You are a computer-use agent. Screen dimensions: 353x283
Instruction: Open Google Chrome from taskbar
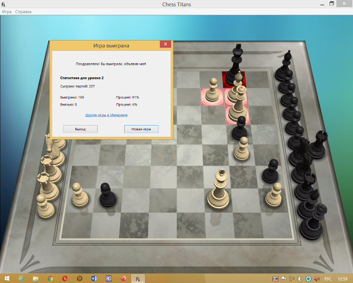(50, 278)
